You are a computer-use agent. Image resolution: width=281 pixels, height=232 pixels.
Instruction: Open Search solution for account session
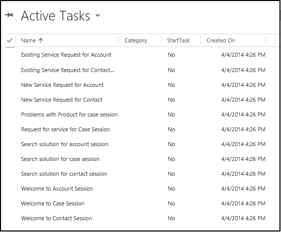pyautogui.click(x=65, y=144)
